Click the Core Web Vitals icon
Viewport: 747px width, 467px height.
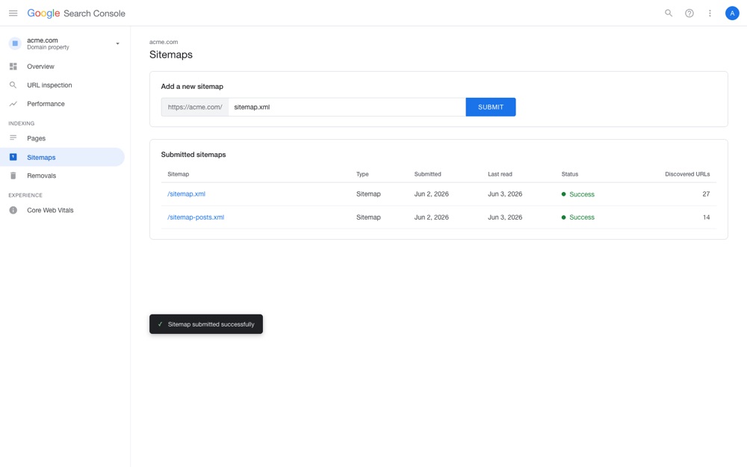click(x=13, y=210)
